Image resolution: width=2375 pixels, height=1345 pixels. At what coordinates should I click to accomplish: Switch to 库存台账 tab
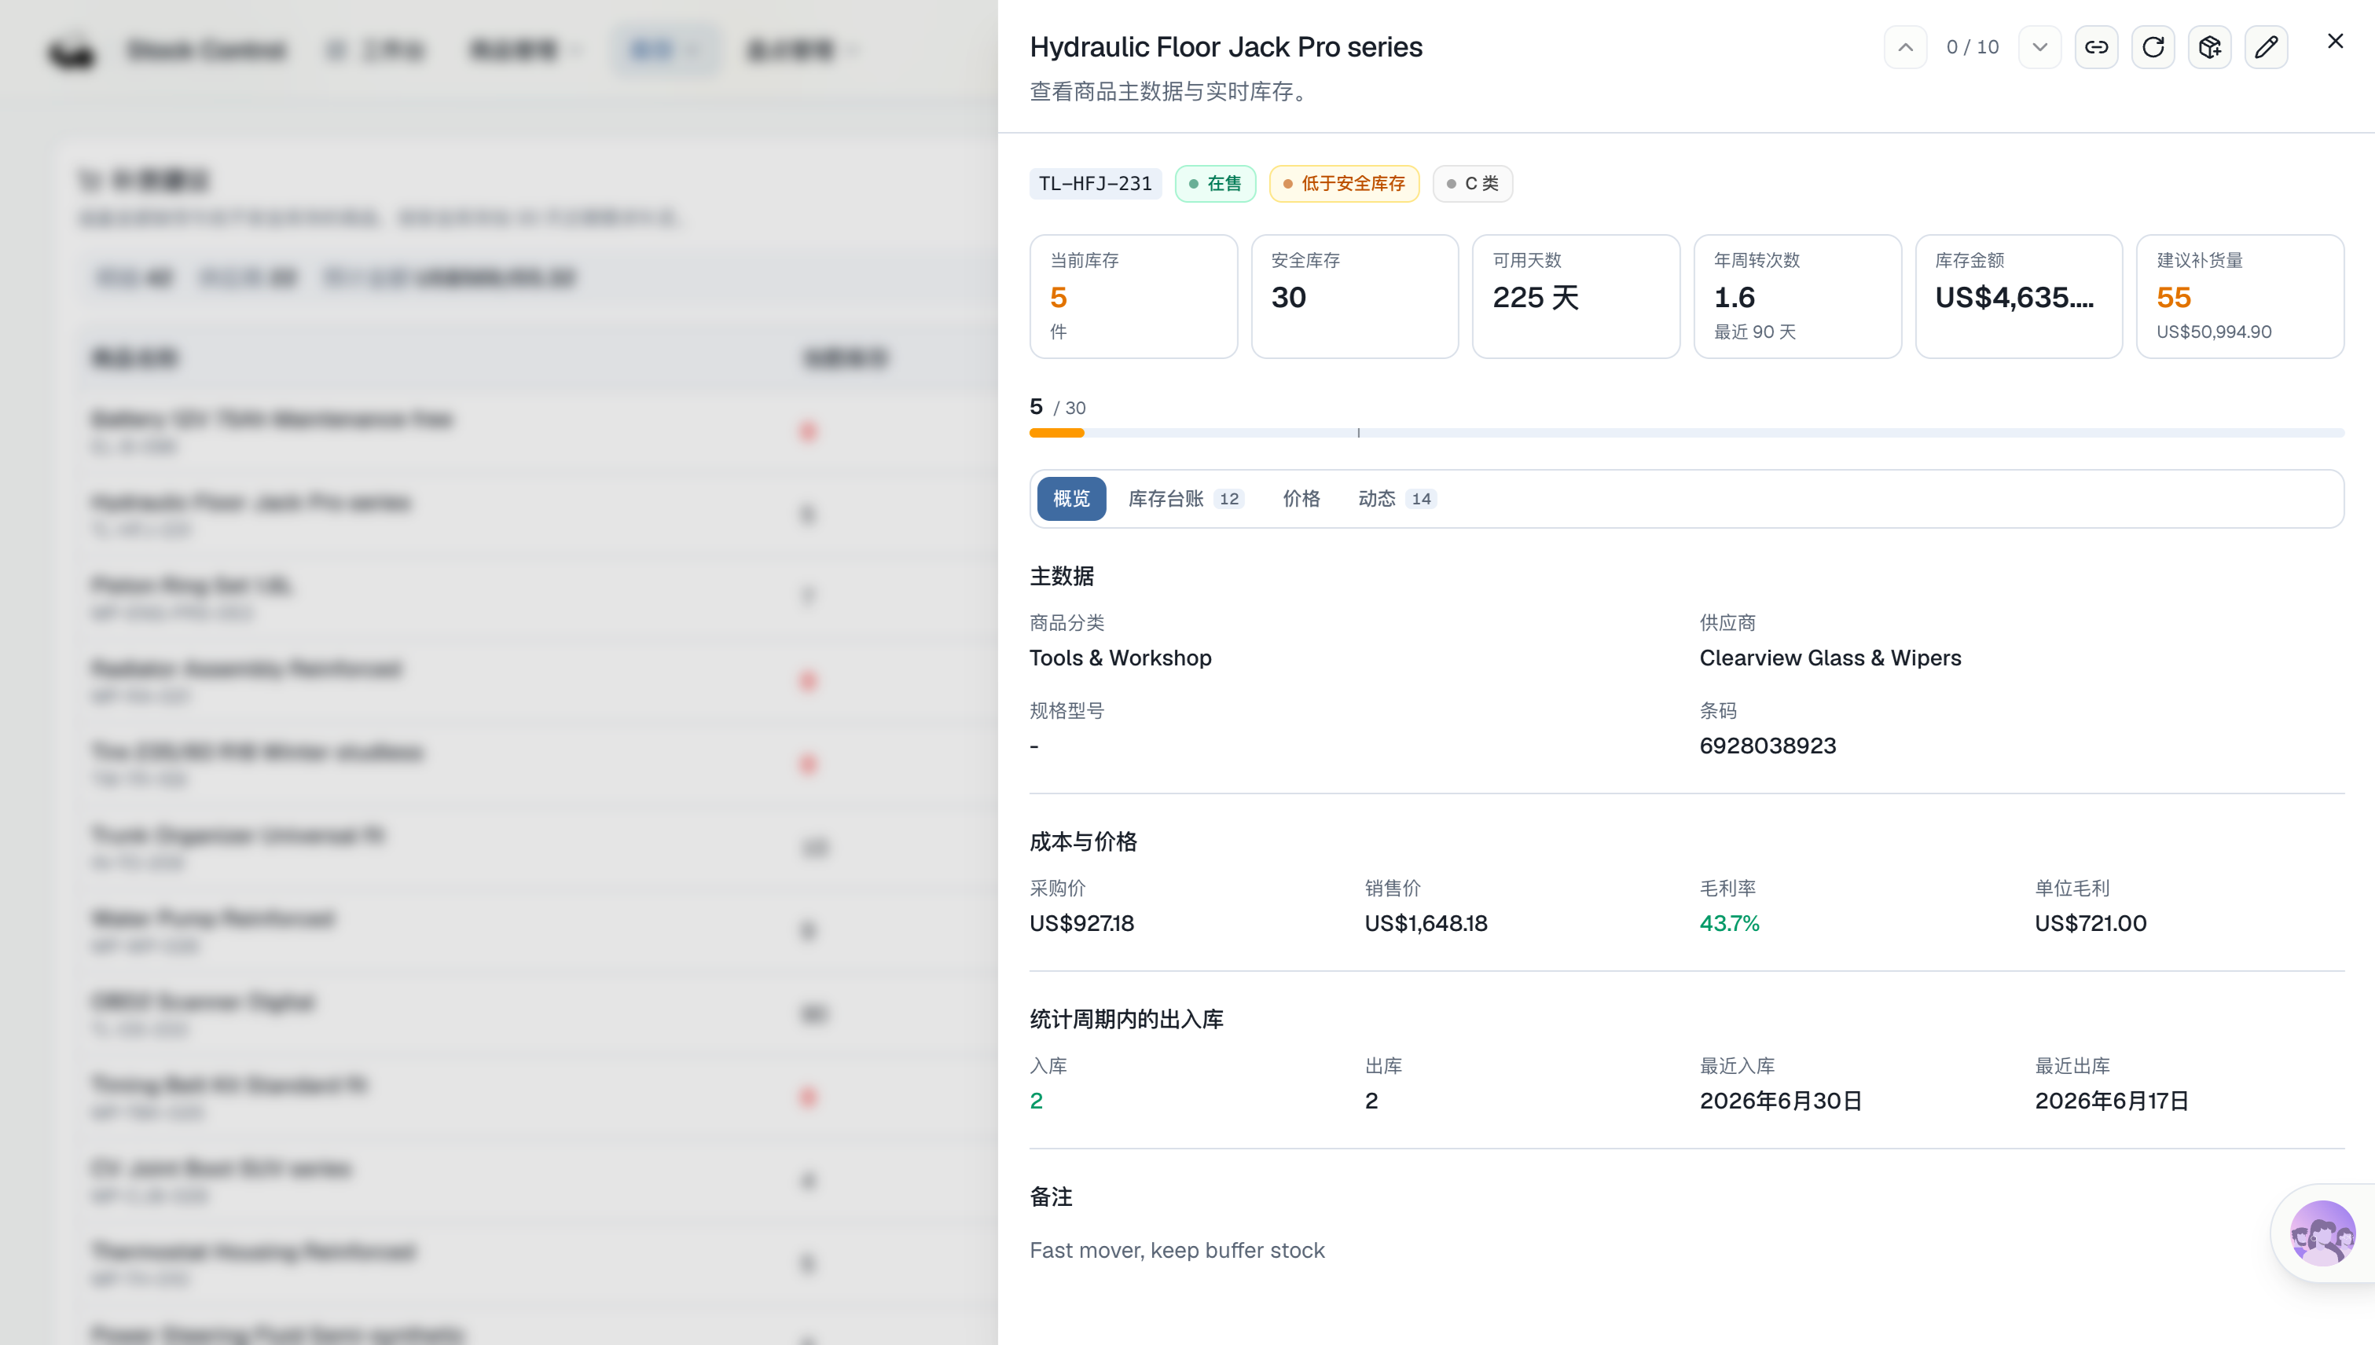1186,499
